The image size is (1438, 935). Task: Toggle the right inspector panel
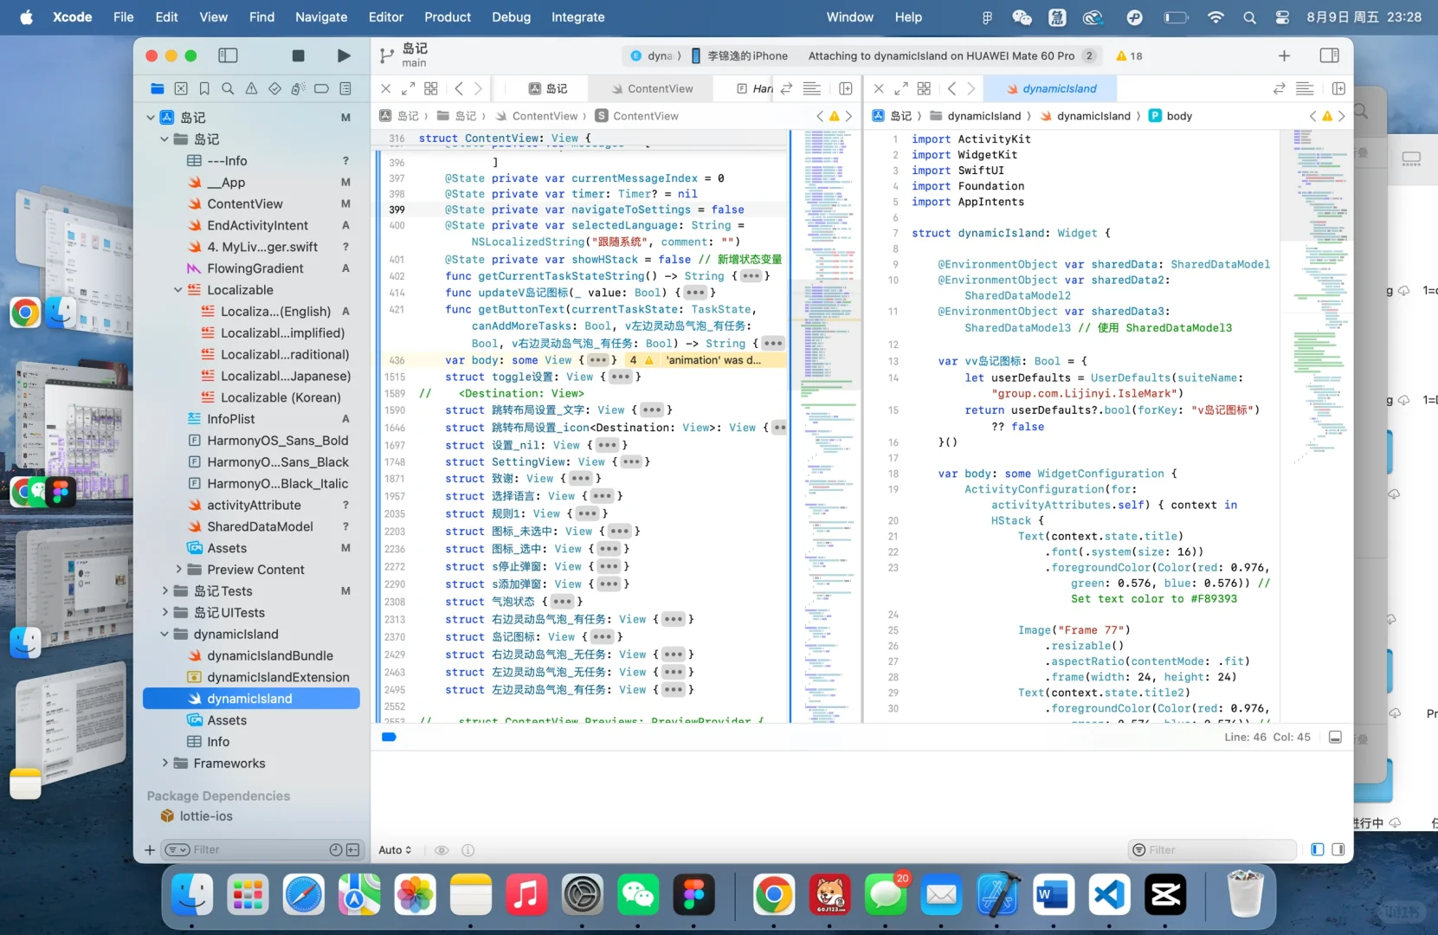pos(1329,55)
